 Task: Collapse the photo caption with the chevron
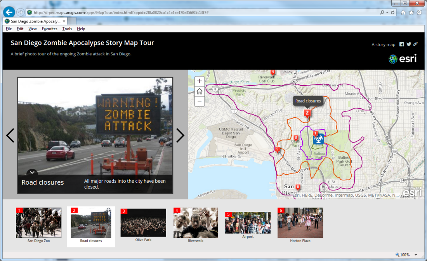(32, 172)
